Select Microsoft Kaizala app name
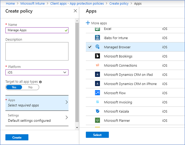Screen dimensions: 185x145 [x=116, y=111]
